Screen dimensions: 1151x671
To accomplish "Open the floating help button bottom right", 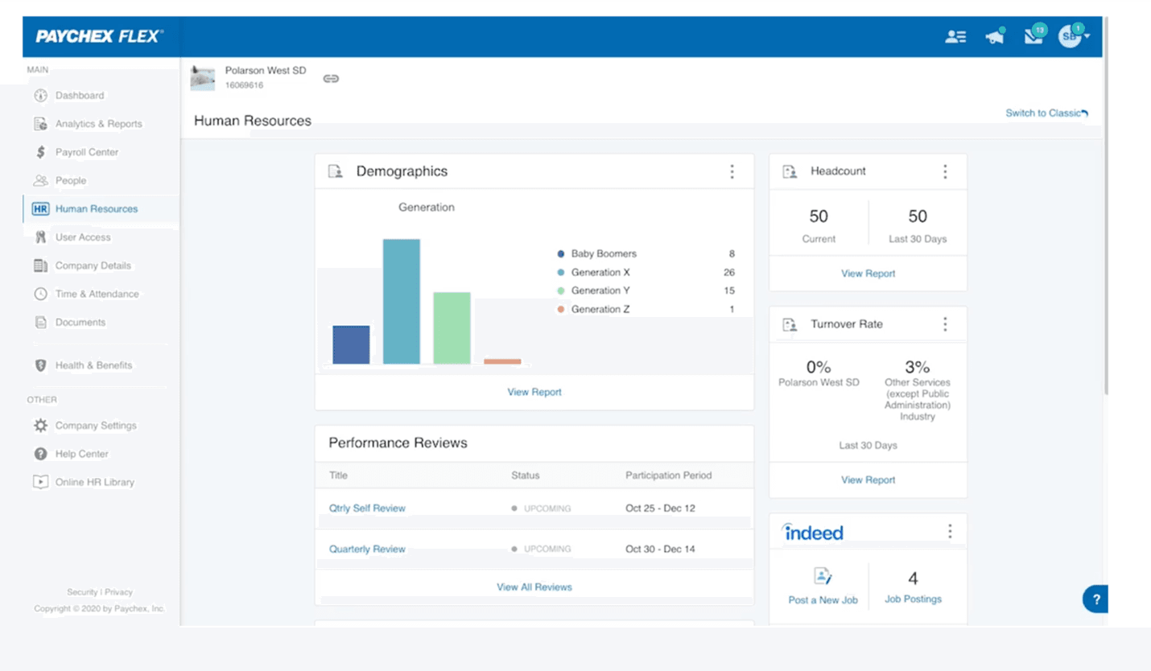I will click(x=1095, y=599).
